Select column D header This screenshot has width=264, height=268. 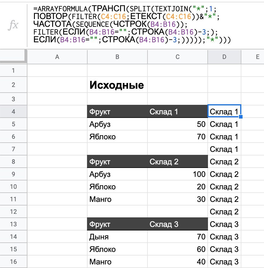pos(224,57)
